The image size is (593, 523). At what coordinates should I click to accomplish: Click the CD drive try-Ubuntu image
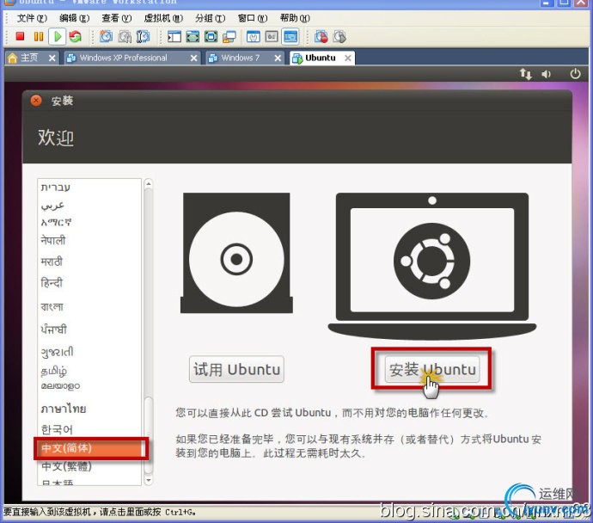236,253
